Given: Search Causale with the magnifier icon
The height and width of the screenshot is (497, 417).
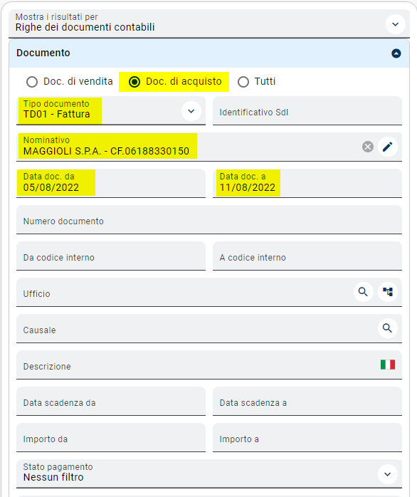Looking at the screenshot, I should (388, 328).
